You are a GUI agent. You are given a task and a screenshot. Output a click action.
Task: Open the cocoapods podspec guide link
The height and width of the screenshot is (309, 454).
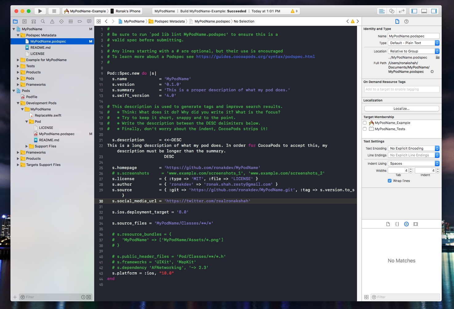tap(255, 57)
